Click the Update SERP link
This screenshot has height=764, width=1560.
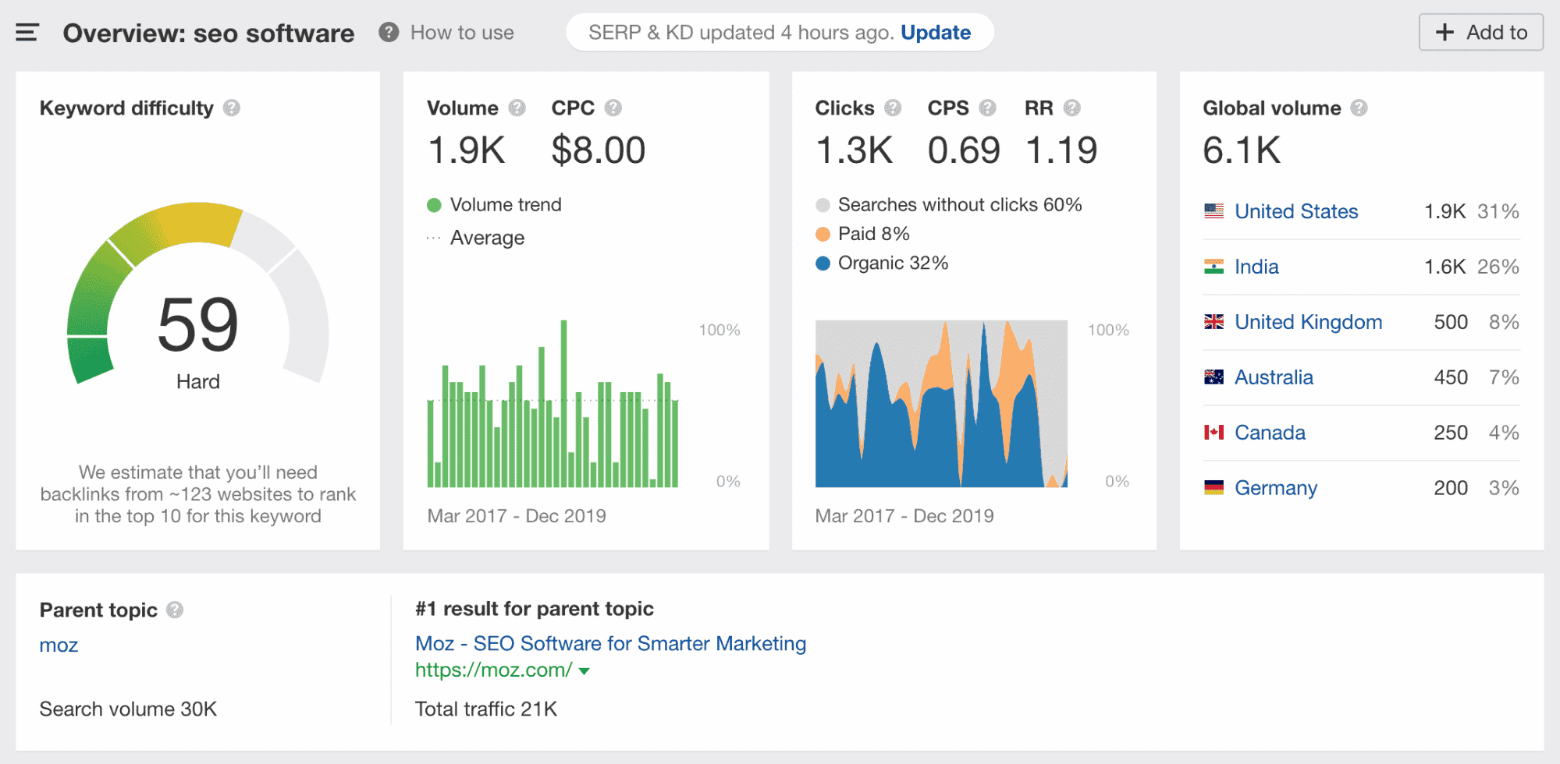935,33
